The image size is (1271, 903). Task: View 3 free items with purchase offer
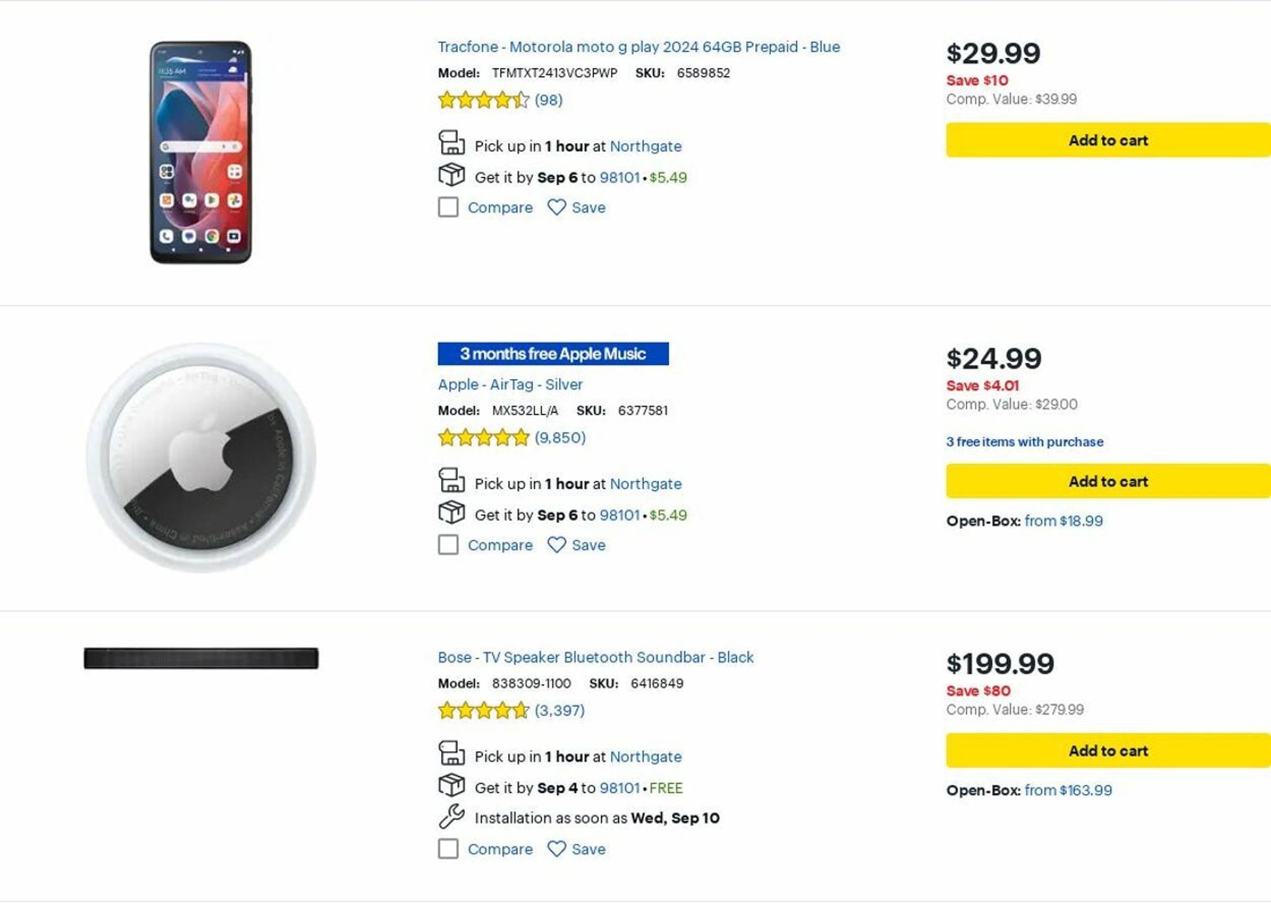[1024, 442]
